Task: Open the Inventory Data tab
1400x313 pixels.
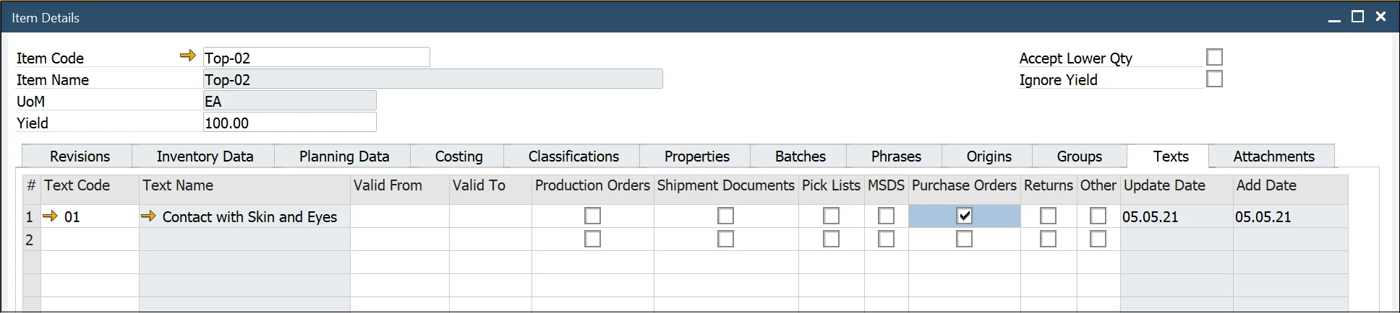Action: [x=205, y=156]
